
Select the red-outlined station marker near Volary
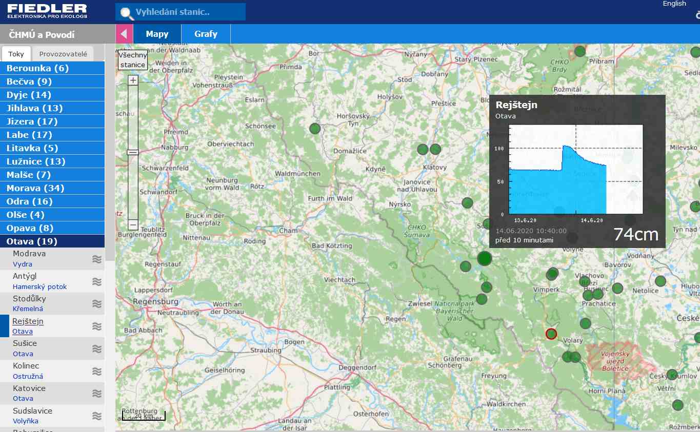point(551,334)
